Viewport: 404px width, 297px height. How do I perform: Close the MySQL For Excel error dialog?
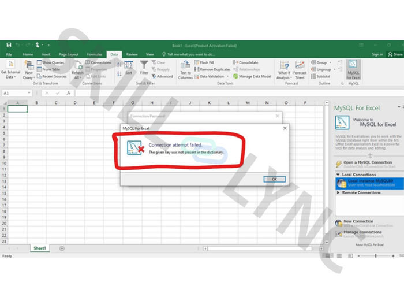coord(285,128)
